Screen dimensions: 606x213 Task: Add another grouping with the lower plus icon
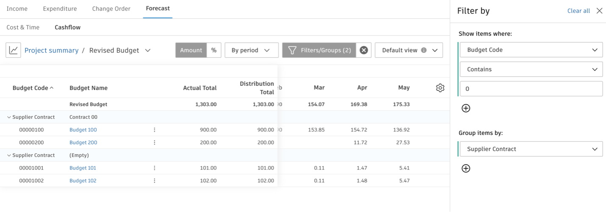tap(466, 169)
